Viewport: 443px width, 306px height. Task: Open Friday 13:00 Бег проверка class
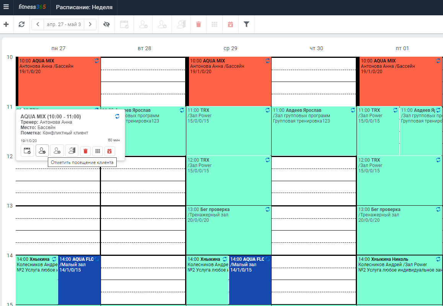point(399,230)
